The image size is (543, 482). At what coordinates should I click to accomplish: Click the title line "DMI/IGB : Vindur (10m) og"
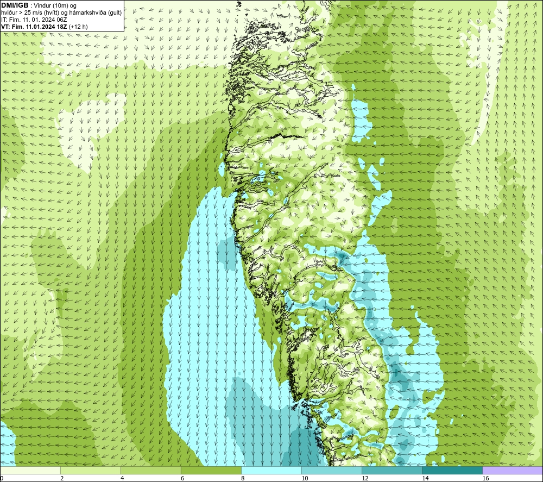coord(39,5)
